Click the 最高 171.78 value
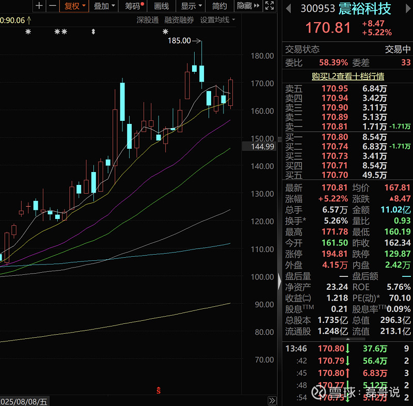The image size is (413, 406). click(x=335, y=232)
